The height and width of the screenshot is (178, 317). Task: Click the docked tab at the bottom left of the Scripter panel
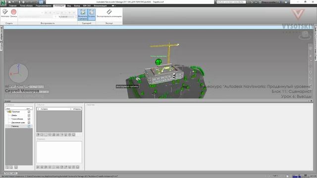point(11,173)
